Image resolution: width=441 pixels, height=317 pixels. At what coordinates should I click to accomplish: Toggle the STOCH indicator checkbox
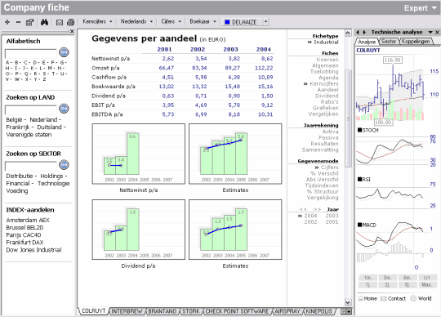coord(359,130)
